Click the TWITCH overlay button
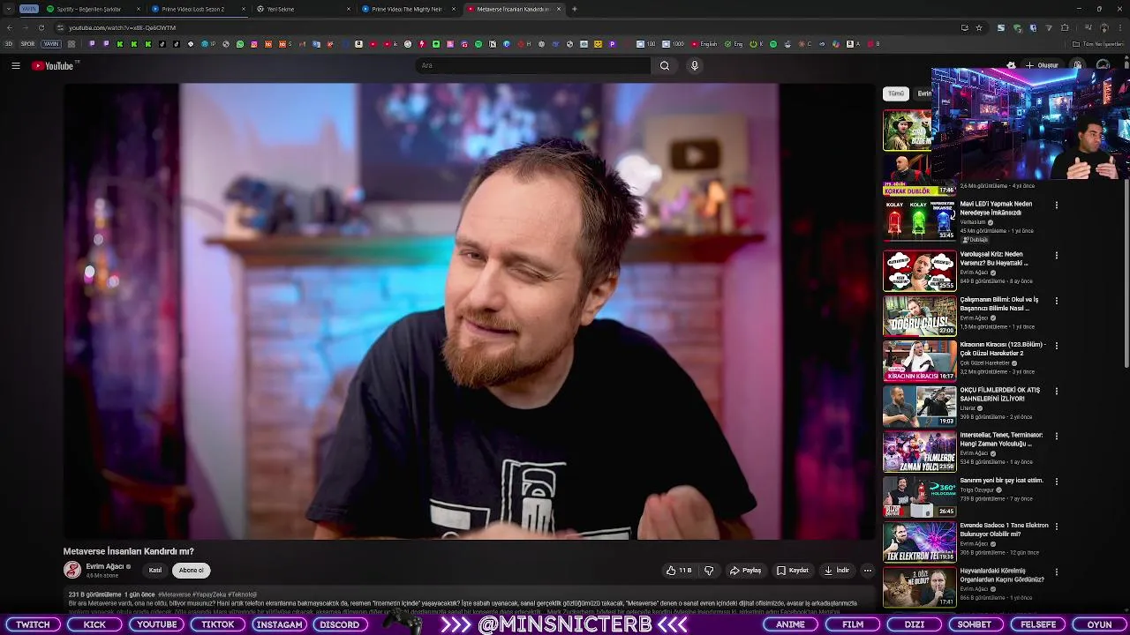This screenshot has width=1130, height=635. pyautogui.click(x=33, y=624)
